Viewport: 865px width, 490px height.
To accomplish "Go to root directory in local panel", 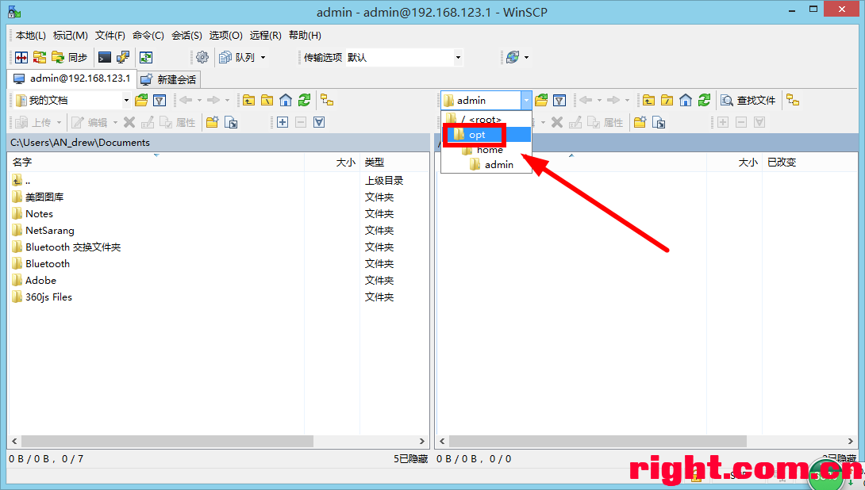I will pyautogui.click(x=267, y=101).
